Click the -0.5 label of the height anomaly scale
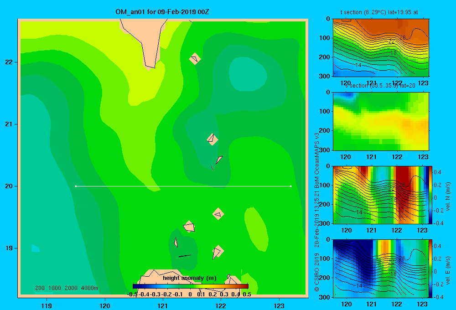Image resolution: width=456 pixels, height=310 pixels. coord(132,294)
